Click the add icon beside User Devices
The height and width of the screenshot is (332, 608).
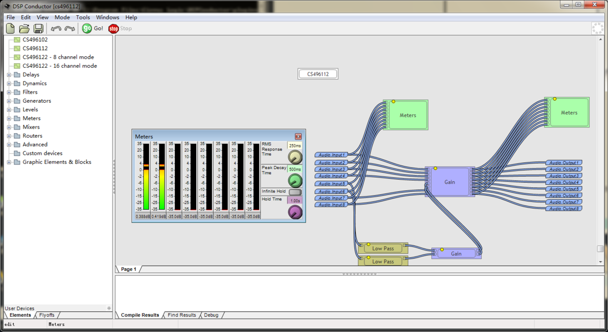point(109,308)
